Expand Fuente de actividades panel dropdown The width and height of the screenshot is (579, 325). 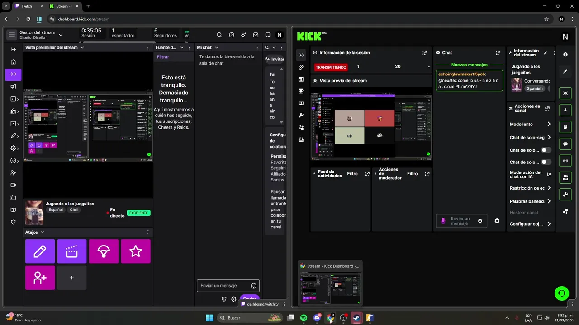pos(182,47)
